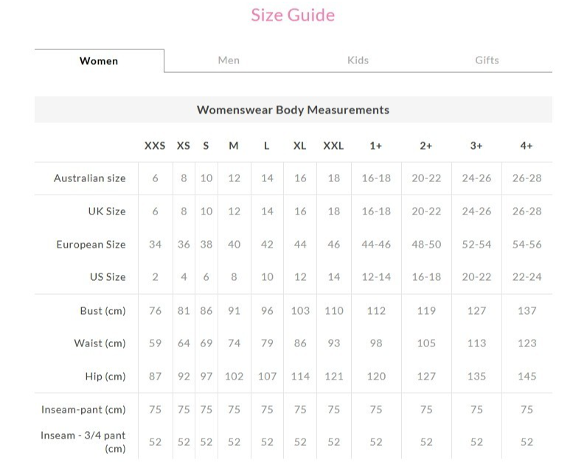
Task: Open the Men size guide tab
Action: pyautogui.click(x=229, y=60)
